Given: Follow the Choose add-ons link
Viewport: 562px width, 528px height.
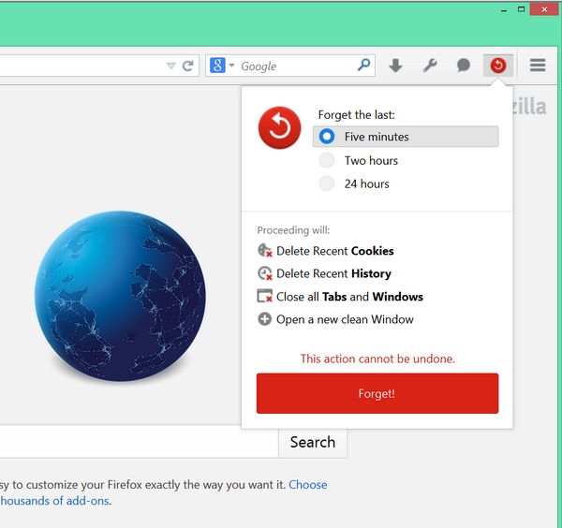Looking at the screenshot, I should click(x=307, y=484).
